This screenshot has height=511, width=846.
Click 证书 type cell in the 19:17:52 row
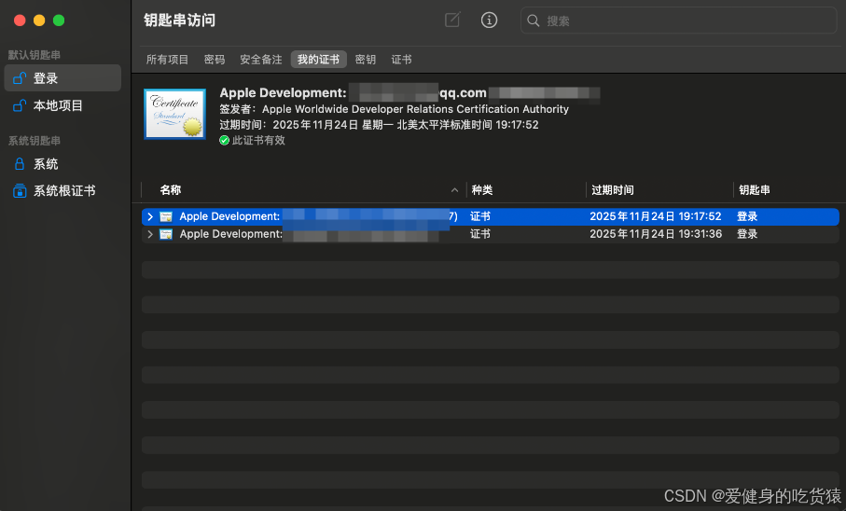pos(480,216)
